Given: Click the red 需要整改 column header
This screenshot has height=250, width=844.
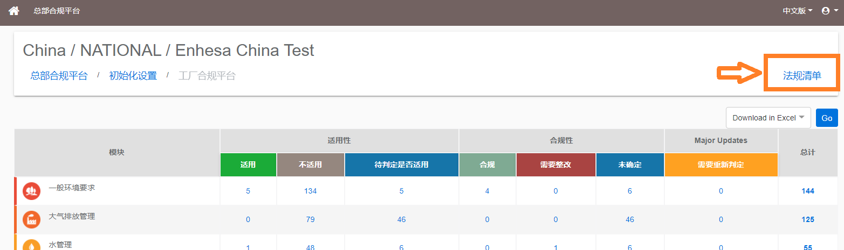Looking at the screenshot, I should point(555,165).
